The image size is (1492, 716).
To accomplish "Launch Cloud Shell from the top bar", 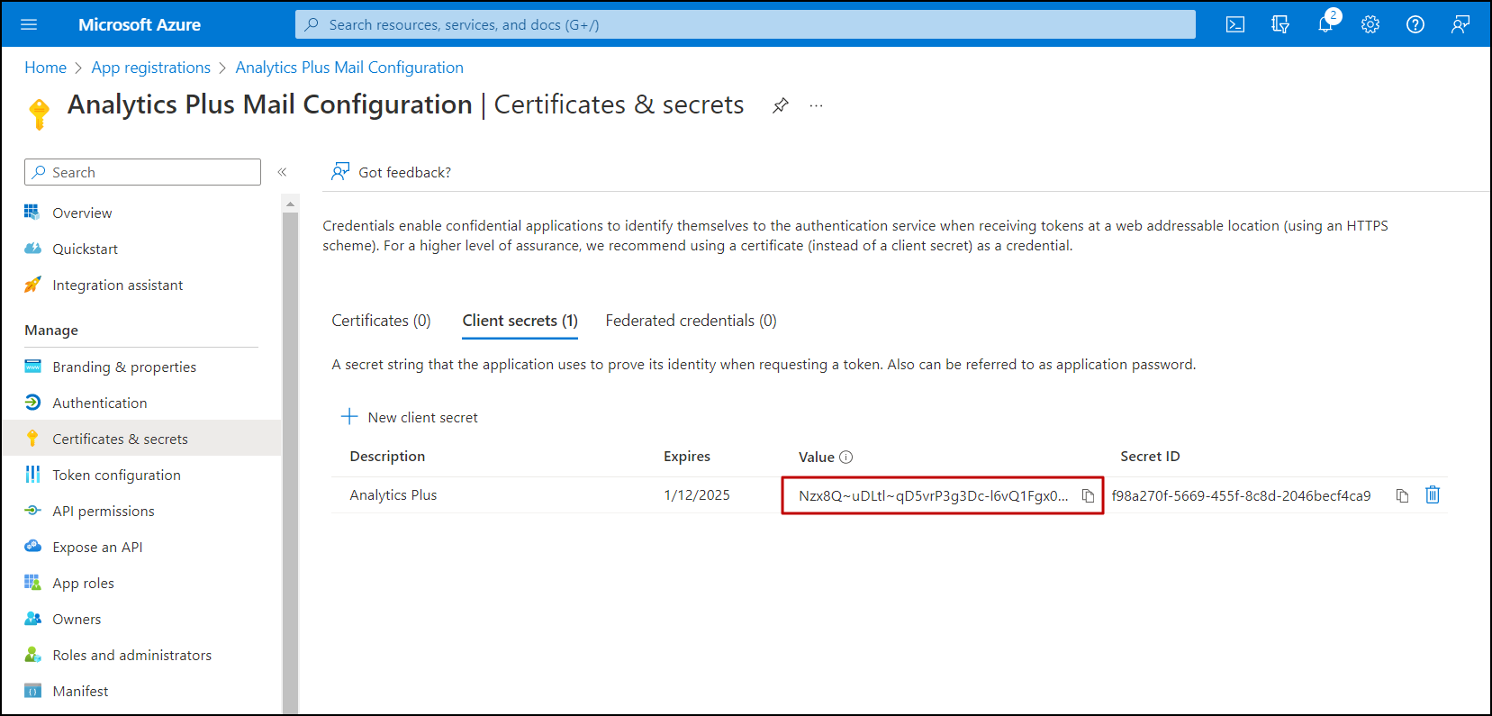I will click(x=1235, y=24).
